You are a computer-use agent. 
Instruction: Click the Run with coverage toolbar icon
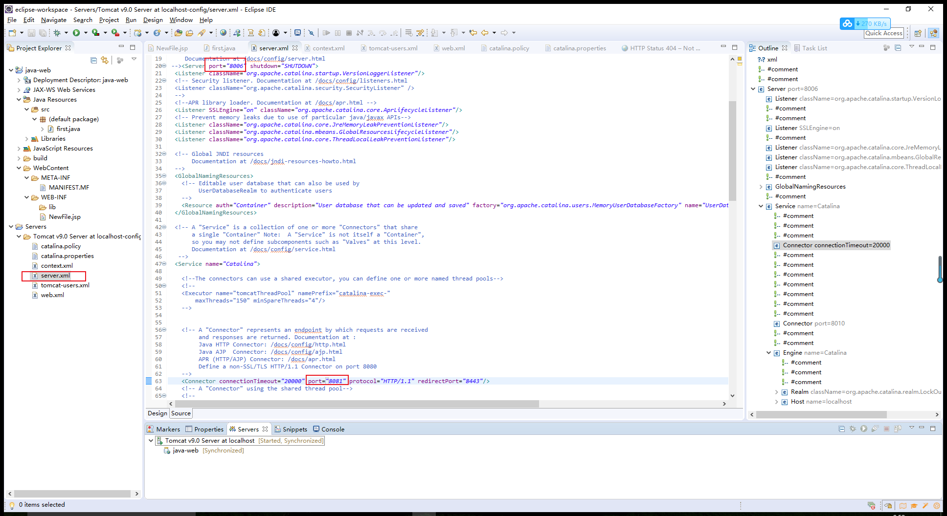[95, 33]
